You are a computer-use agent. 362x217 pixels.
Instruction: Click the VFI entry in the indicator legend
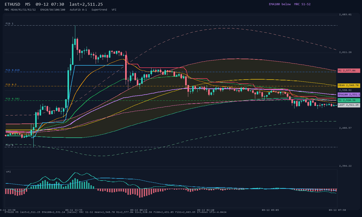pyautogui.click(x=114, y=10)
